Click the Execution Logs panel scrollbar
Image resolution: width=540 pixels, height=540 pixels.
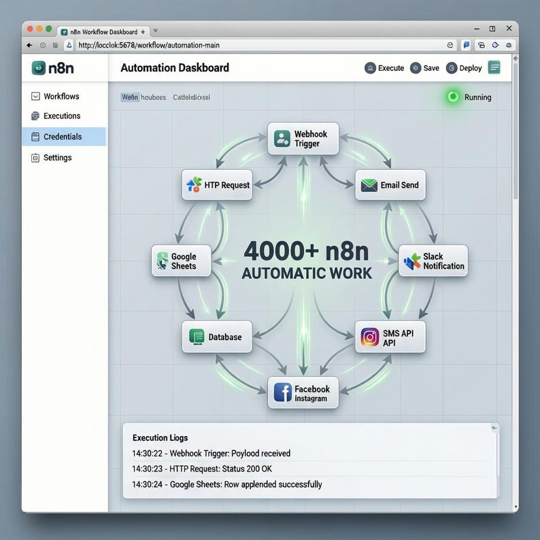[497, 454]
